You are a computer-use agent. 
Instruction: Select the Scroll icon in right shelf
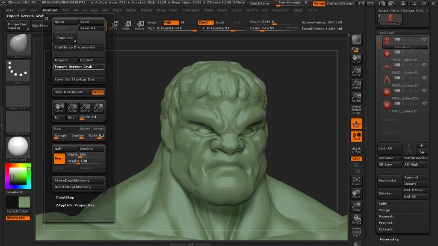click(356, 59)
